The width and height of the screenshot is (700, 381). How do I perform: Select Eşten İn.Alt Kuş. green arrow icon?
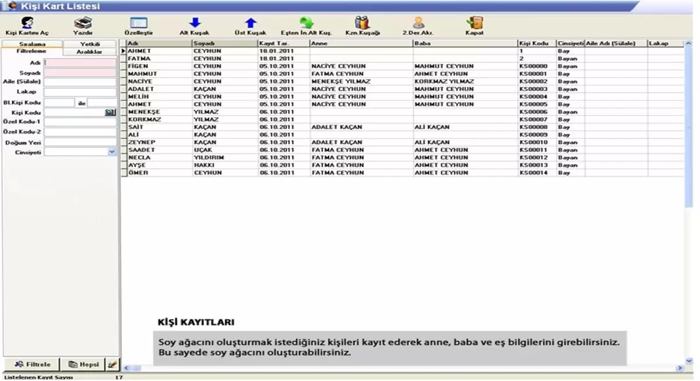[x=306, y=23]
